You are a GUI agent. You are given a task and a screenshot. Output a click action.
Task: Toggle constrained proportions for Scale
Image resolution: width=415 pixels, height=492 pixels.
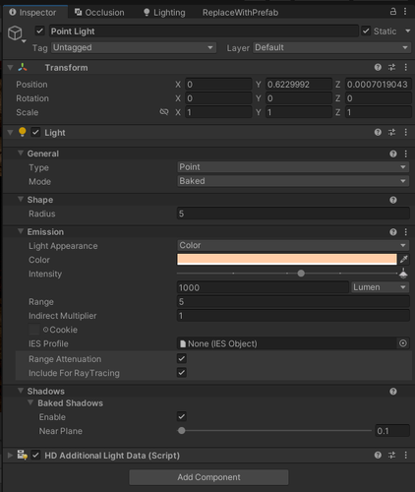pos(164,112)
